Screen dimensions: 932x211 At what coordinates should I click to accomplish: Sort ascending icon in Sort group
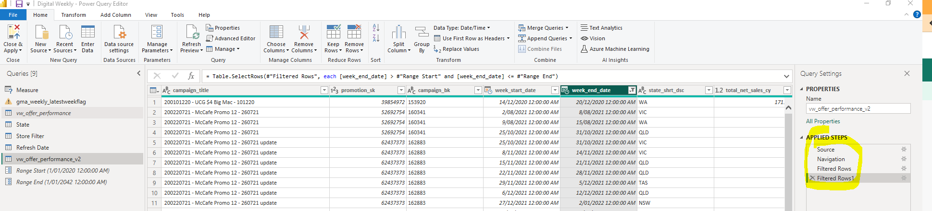click(x=376, y=28)
